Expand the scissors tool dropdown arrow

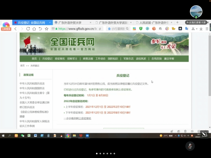(197, 29)
